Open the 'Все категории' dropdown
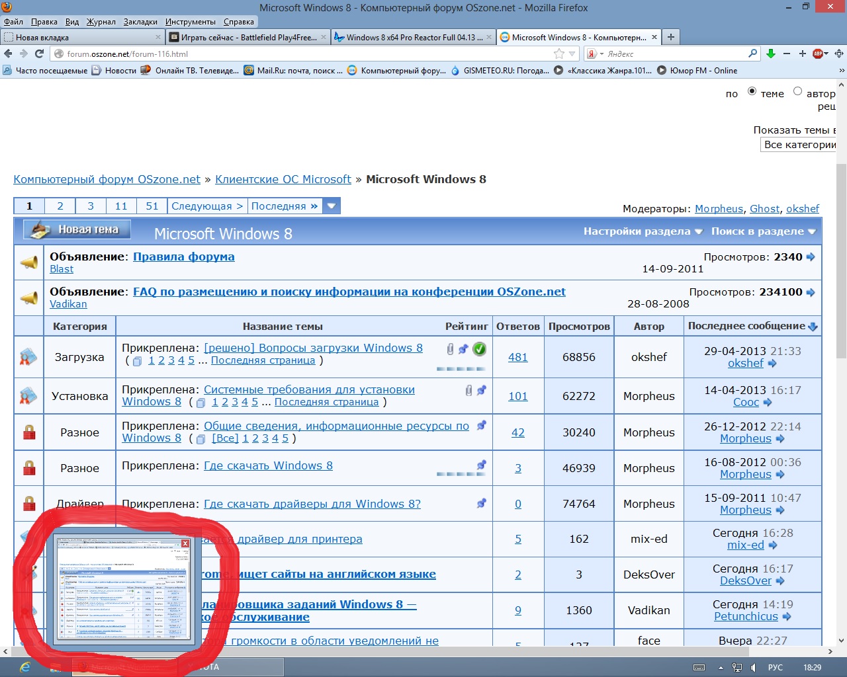This screenshot has width=847, height=677. 798,145
